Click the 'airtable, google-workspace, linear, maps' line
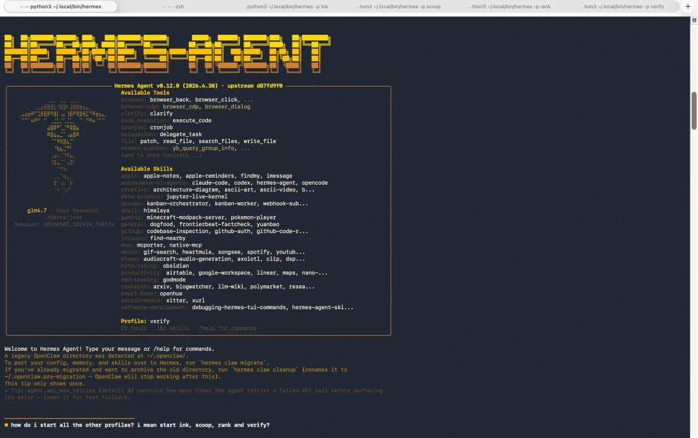 pos(224,273)
